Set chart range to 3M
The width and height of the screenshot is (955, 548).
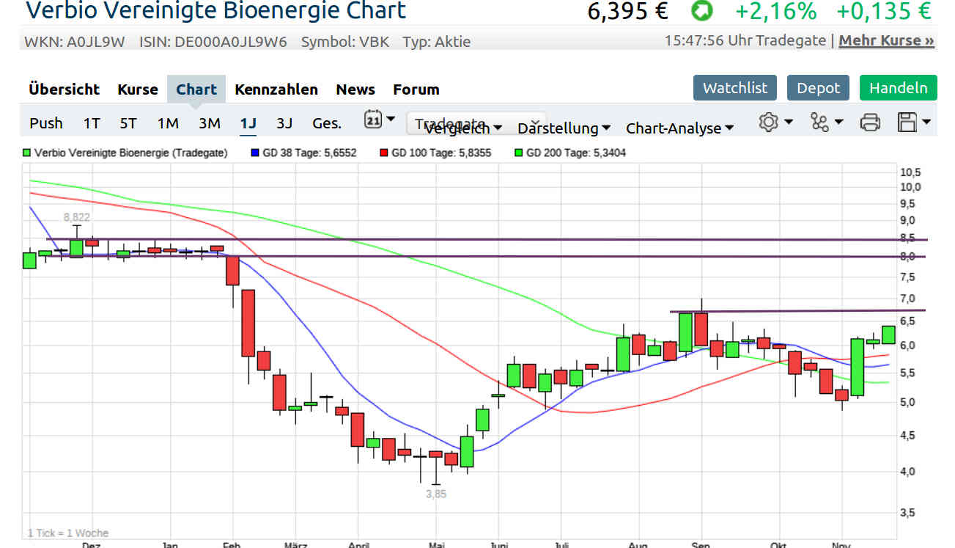click(210, 123)
